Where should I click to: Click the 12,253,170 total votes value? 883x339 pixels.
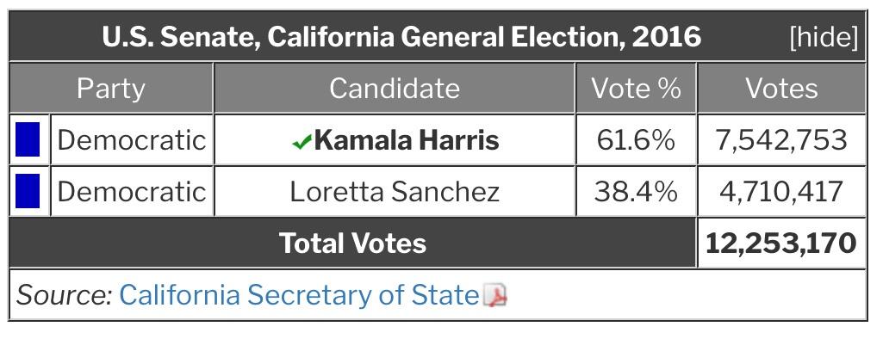[781, 243]
